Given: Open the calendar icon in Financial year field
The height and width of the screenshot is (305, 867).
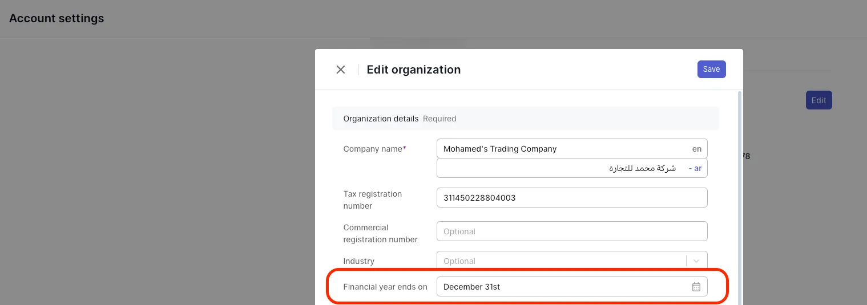Looking at the screenshot, I should (x=696, y=287).
